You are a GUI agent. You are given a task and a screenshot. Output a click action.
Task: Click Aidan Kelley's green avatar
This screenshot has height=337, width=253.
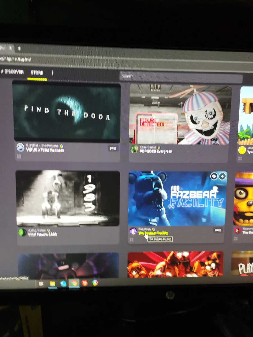[x=22, y=232]
